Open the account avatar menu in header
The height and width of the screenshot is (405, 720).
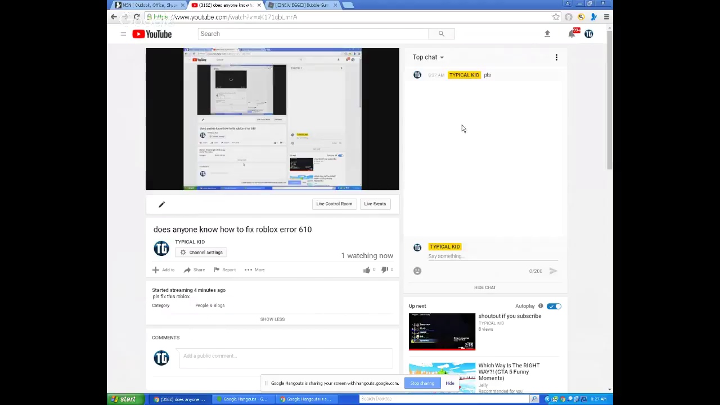589,34
